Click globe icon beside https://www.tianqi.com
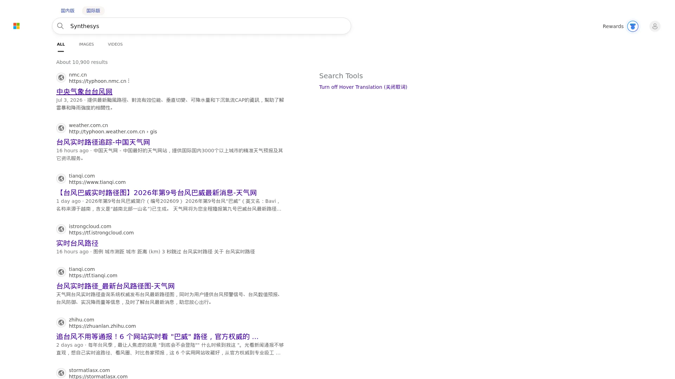Viewport: 675px width, 379px height. point(61,179)
